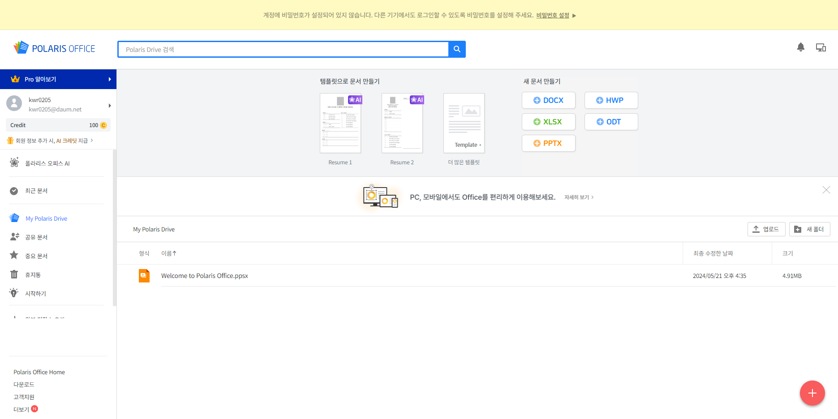Click the sidebar vertical scrollbar
The width and height of the screenshot is (838, 419).
pyautogui.click(x=114, y=228)
